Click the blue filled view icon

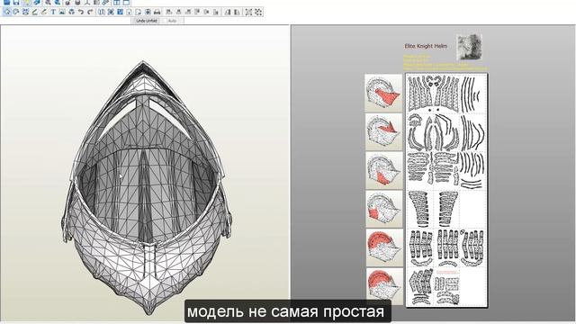pos(120,12)
